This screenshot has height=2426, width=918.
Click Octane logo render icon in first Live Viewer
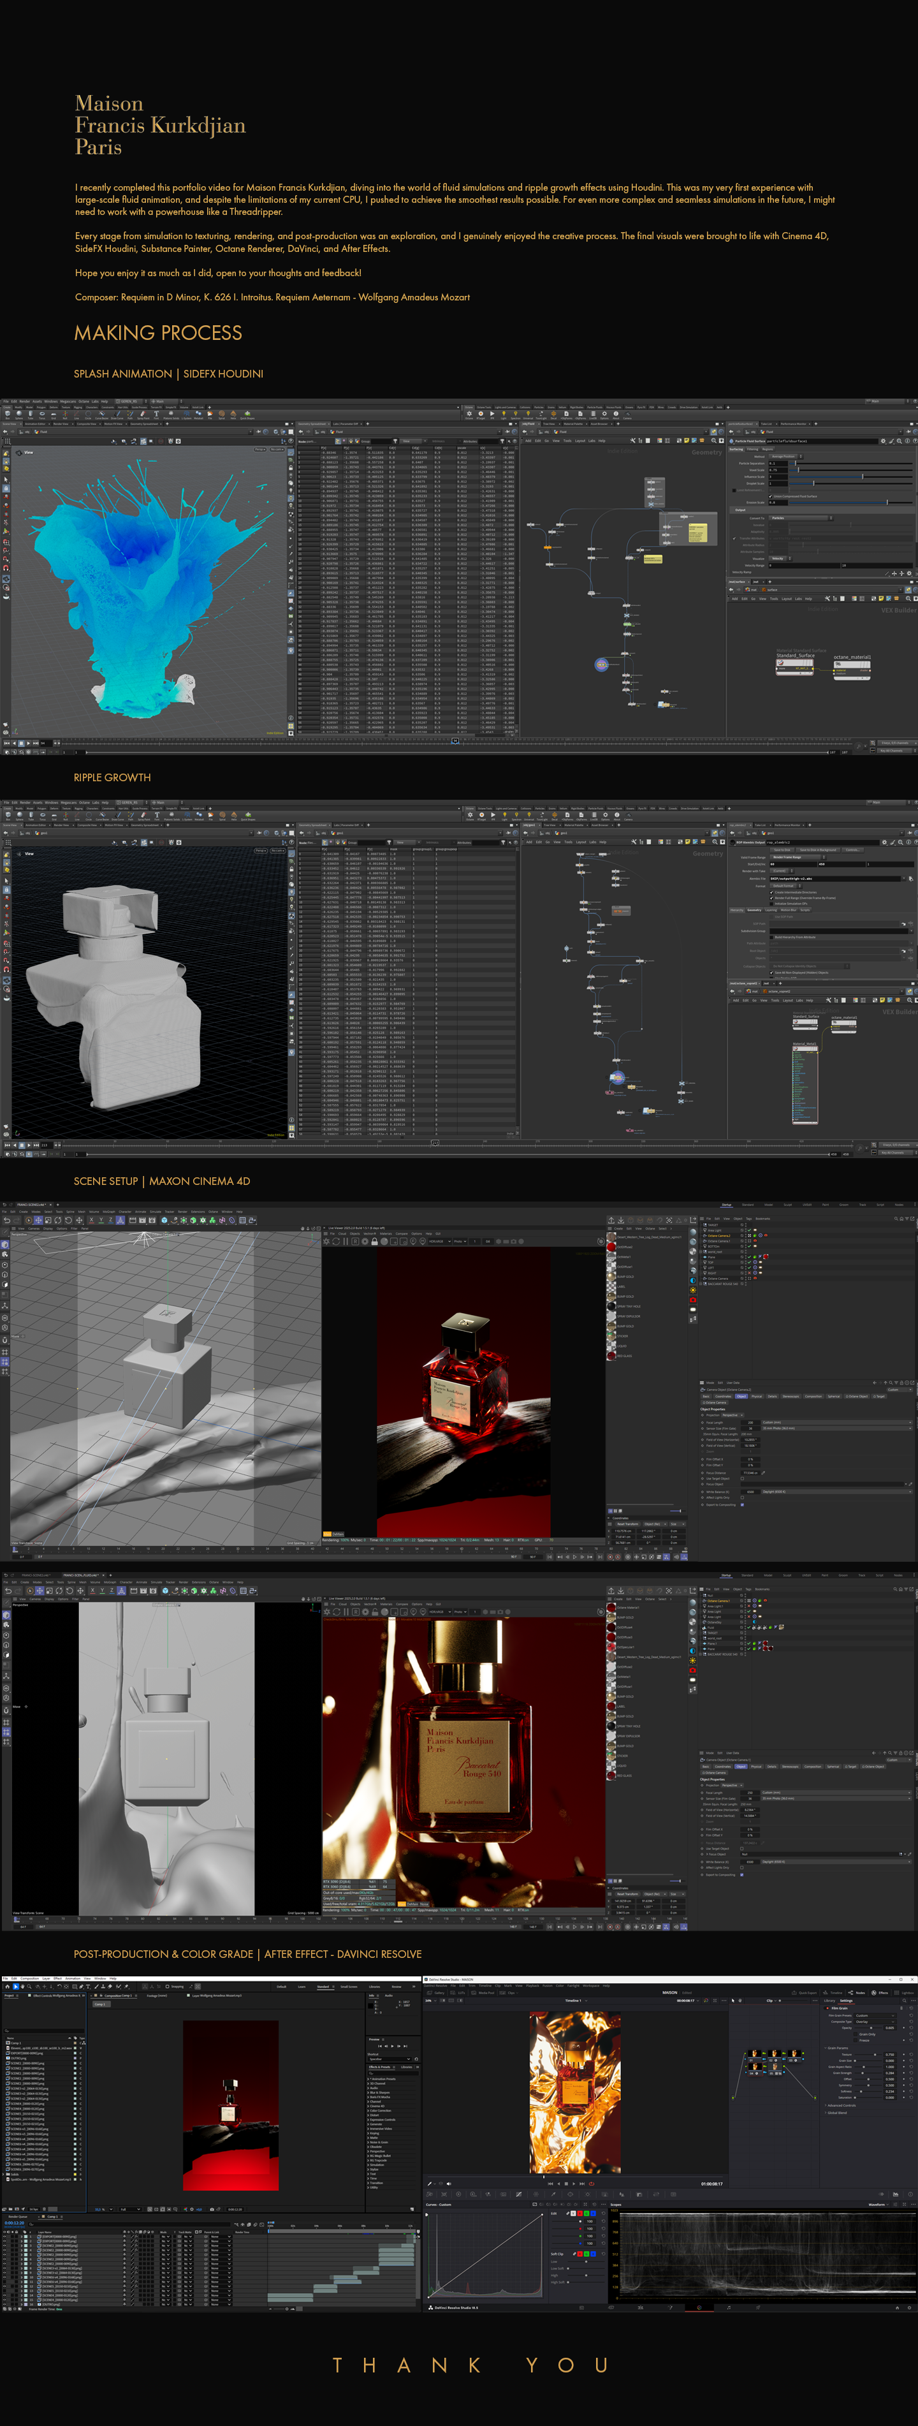click(326, 1242)
